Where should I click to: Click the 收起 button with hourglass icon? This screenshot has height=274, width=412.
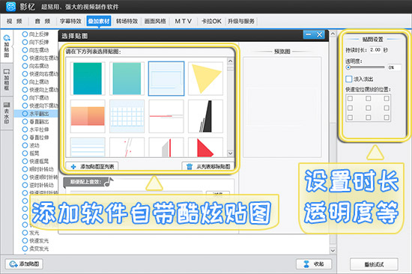(314, 264)
